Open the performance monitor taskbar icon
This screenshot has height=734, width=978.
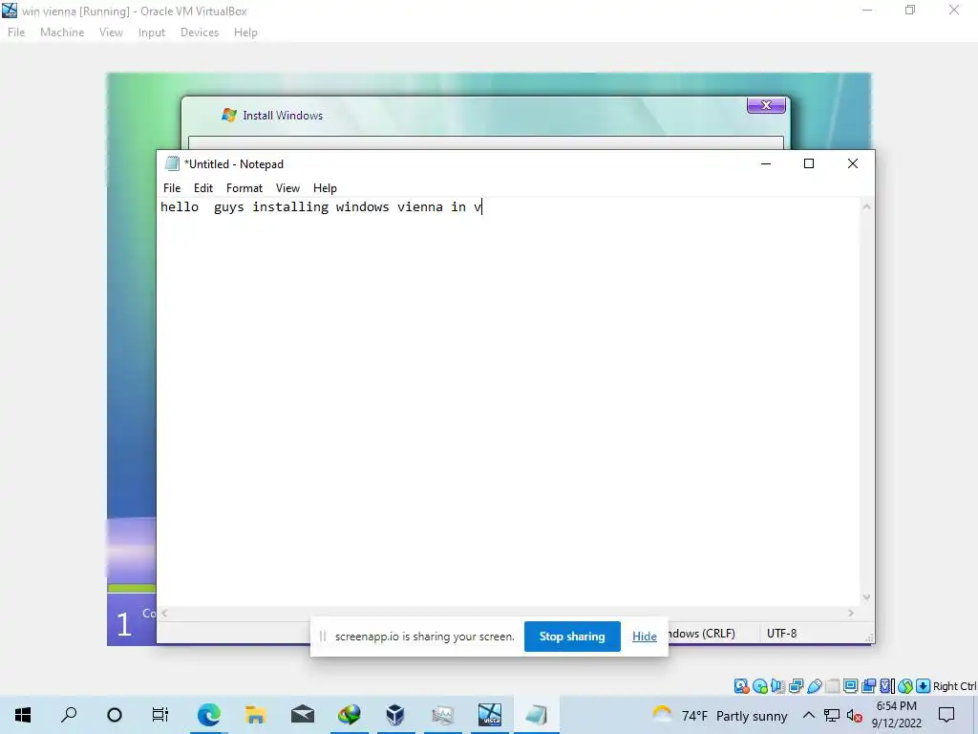point(443,715)
